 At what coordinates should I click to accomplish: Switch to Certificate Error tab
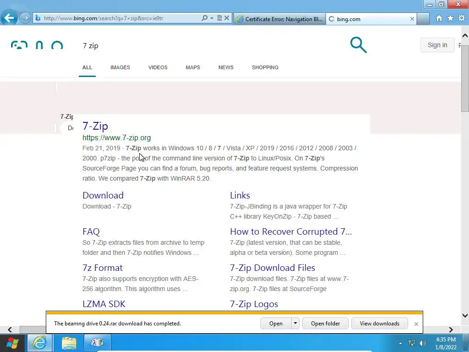click(x=279, y=19)
